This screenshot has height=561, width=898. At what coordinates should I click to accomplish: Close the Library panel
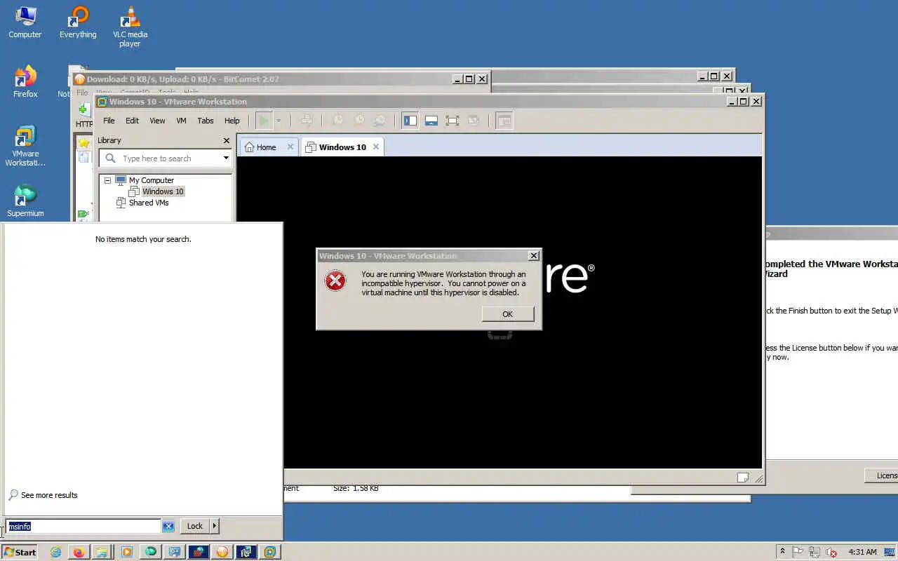[x=227, y=140]
